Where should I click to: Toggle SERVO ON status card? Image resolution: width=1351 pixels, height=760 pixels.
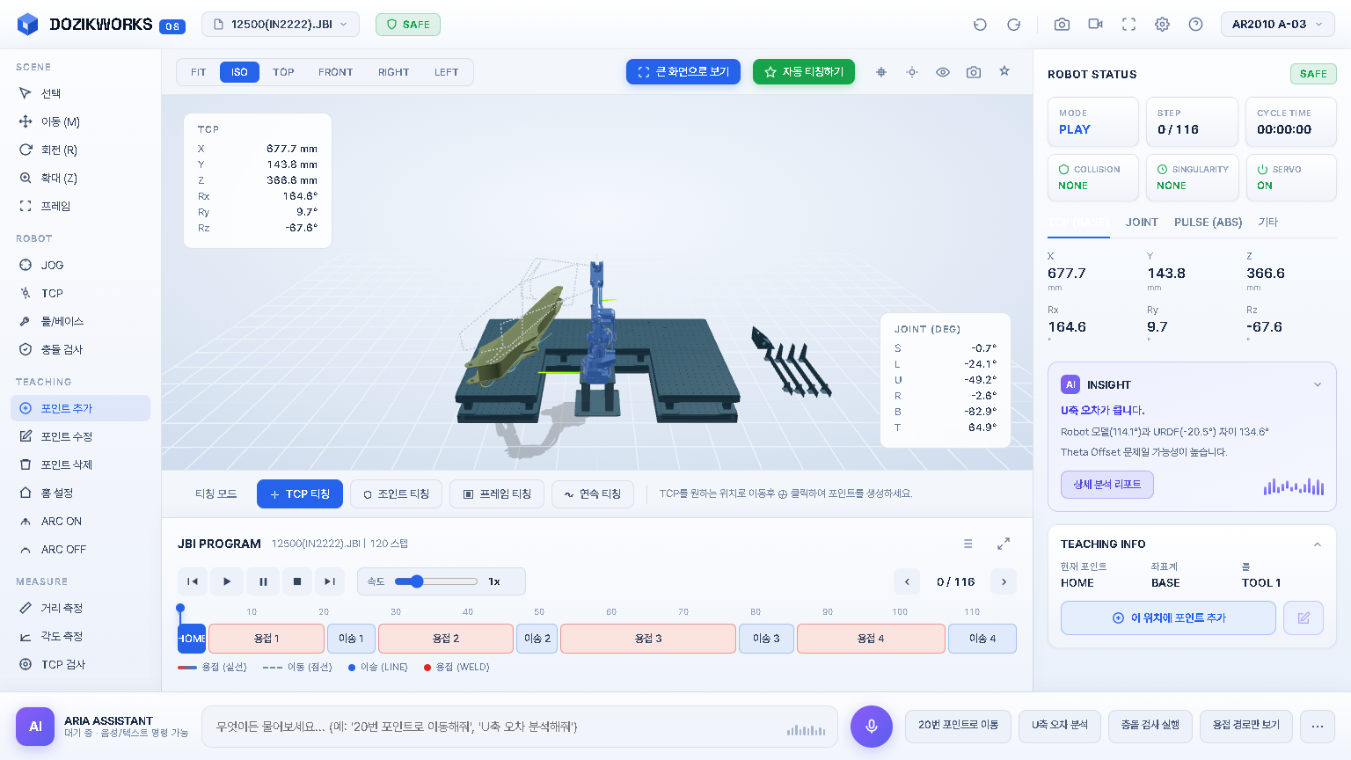(1291, 178)
